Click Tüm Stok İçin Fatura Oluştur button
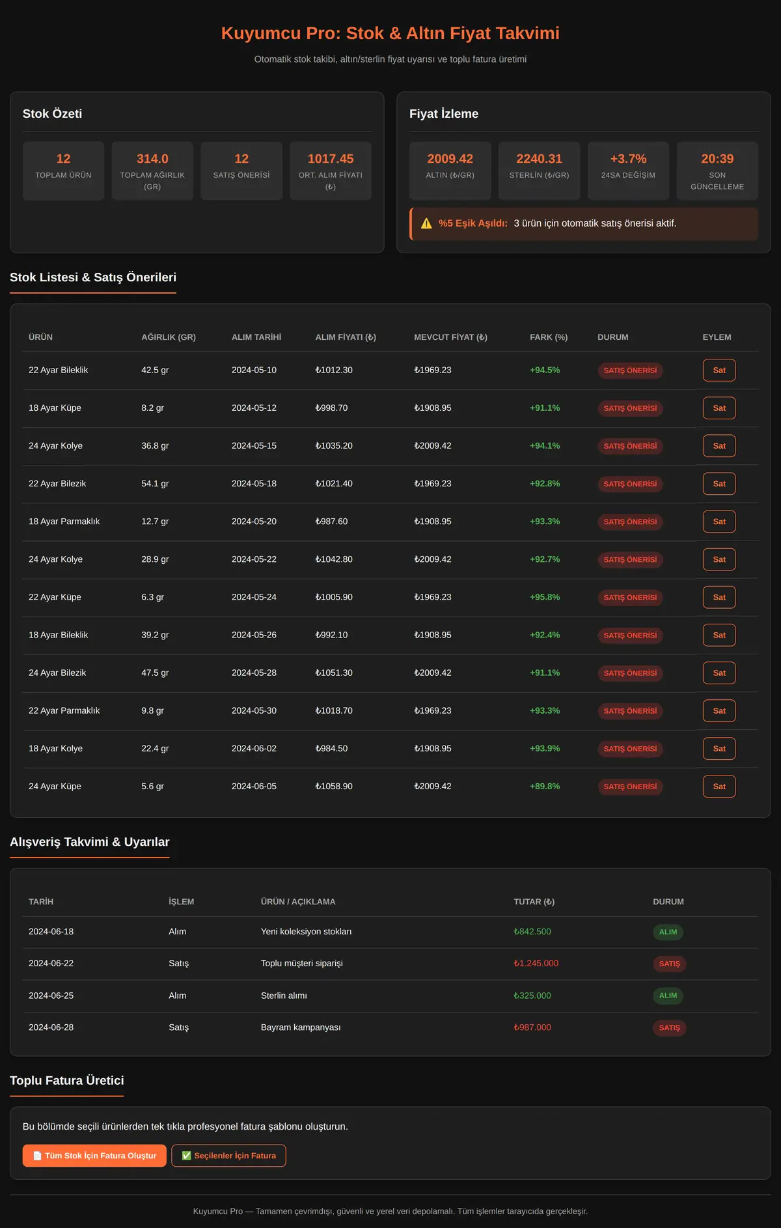 point(94,1156)
